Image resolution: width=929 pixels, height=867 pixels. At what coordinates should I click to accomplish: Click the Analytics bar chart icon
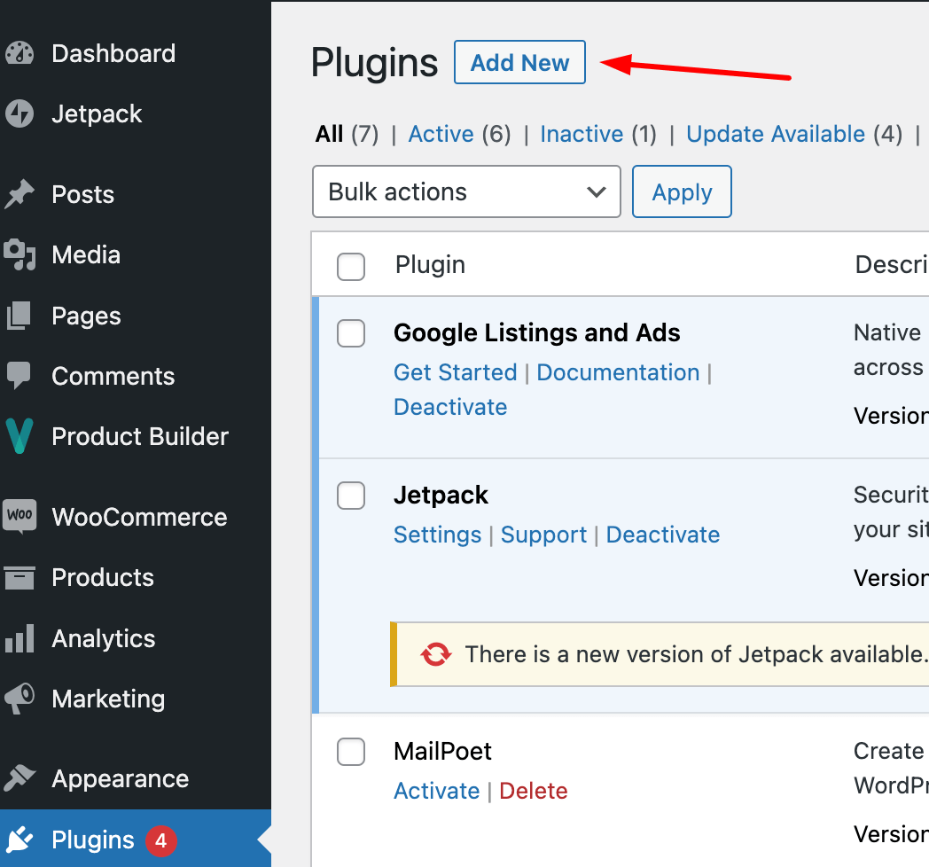[x=20, y=638]
